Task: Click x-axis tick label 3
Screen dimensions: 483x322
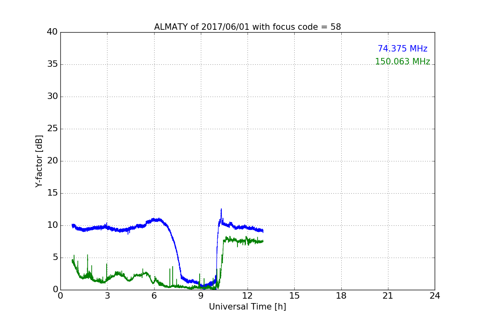Action: pyautogui.click(x=107, y=296)
